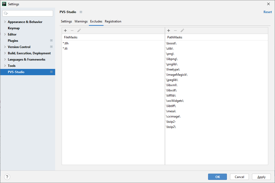
Task: Select the \bzip2\ path mask
Action: (217, 127)
